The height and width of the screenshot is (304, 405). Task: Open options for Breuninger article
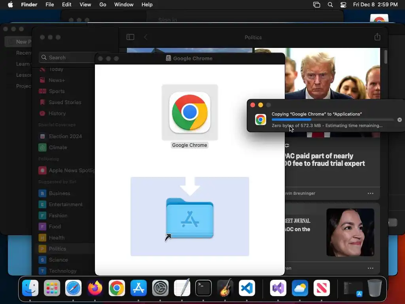pos(370,193)
